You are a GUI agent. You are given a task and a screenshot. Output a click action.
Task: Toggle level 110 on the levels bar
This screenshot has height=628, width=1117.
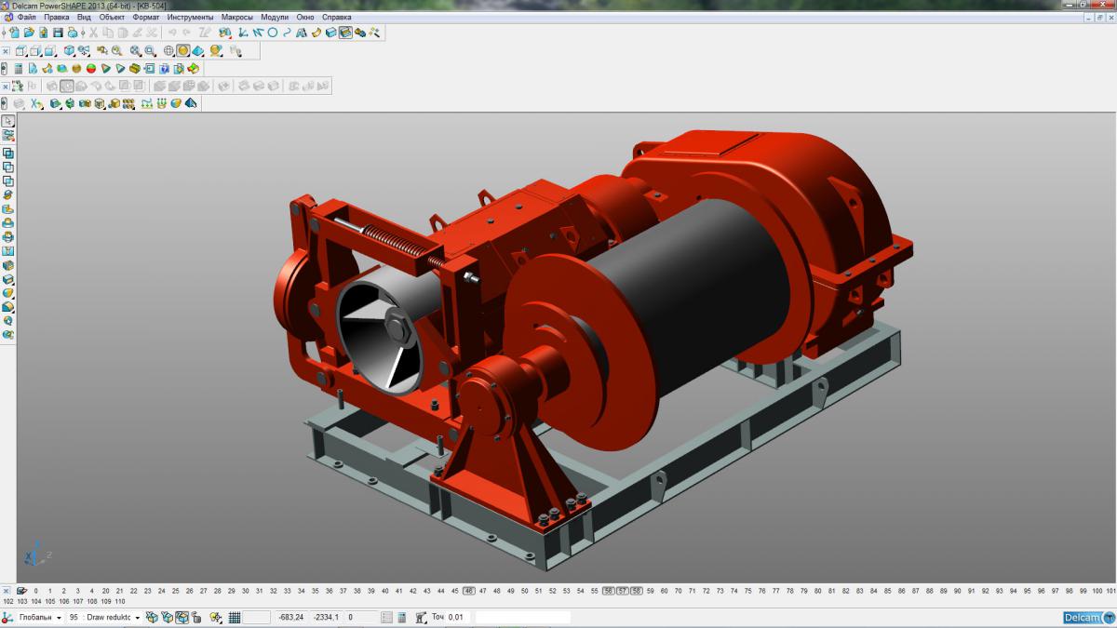point(119,601)
